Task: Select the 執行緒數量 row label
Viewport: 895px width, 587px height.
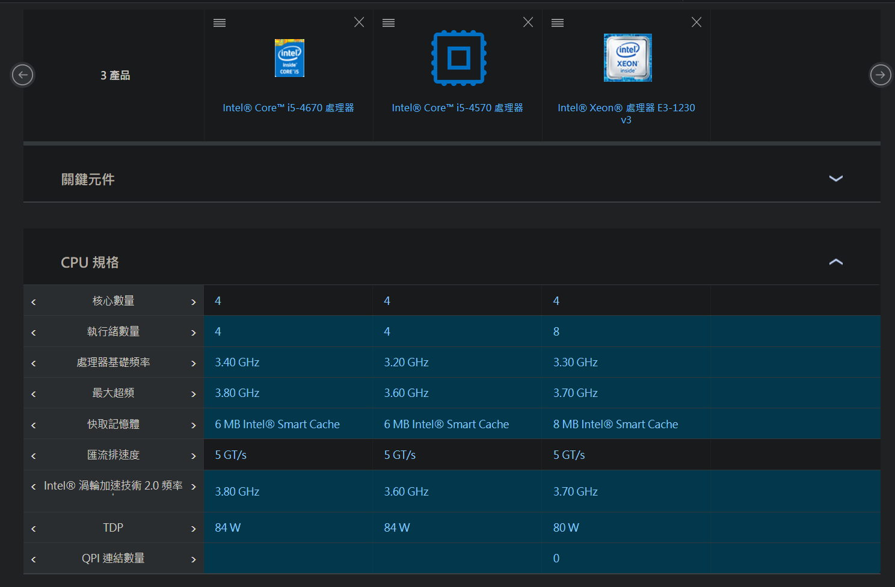Action: pyautogui.click(x=113, y=331)
